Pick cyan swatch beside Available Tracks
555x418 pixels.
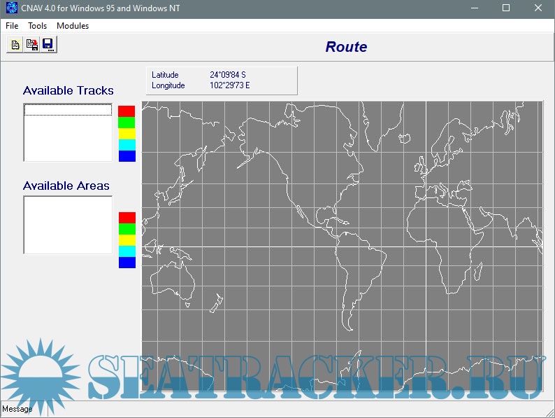pos(127,145)
